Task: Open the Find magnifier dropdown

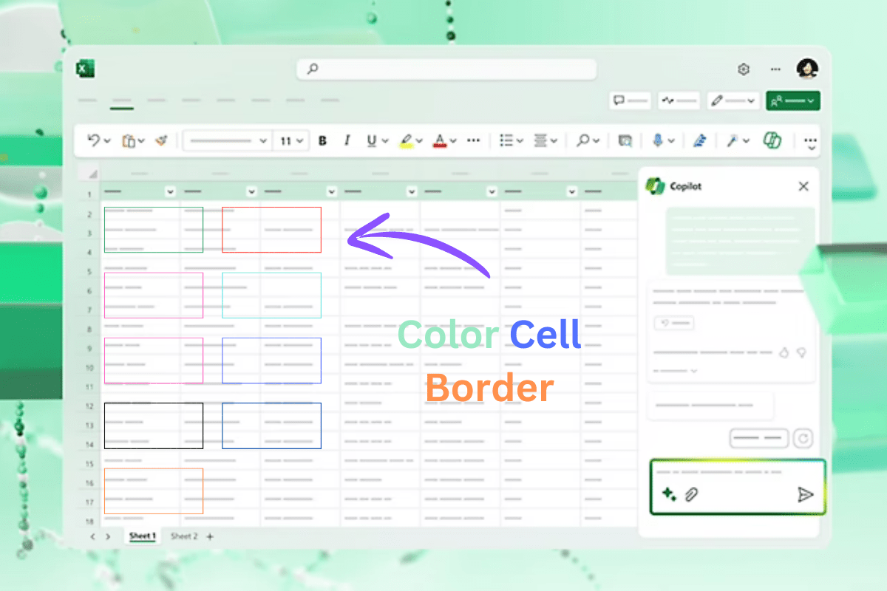Action: 588,140
